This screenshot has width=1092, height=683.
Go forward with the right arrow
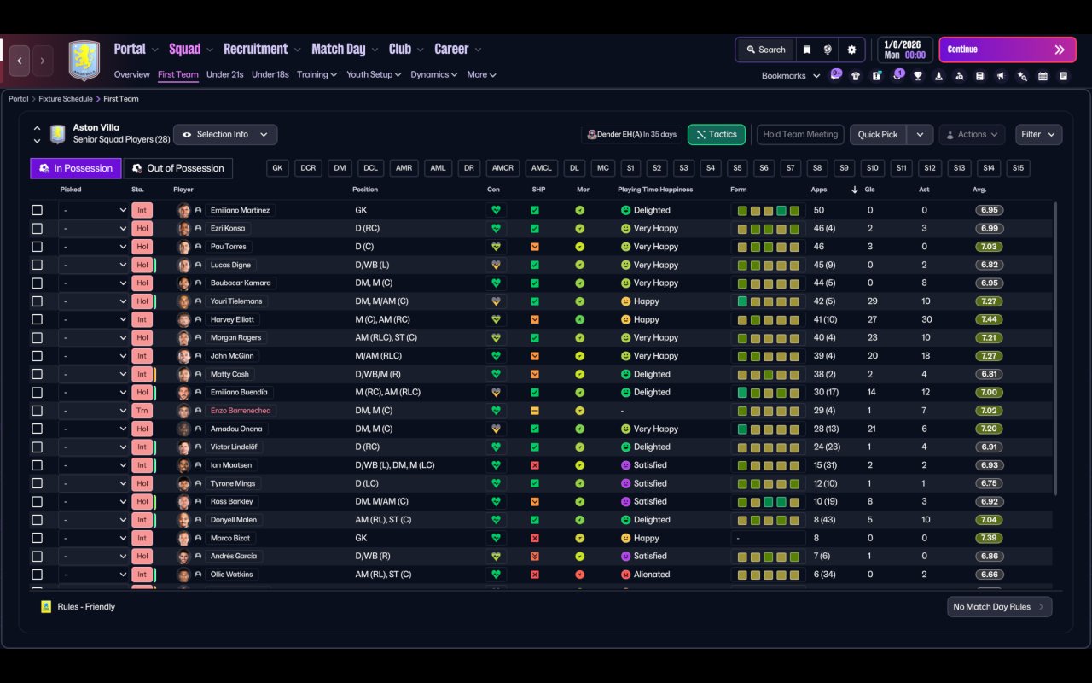(42, 61)
